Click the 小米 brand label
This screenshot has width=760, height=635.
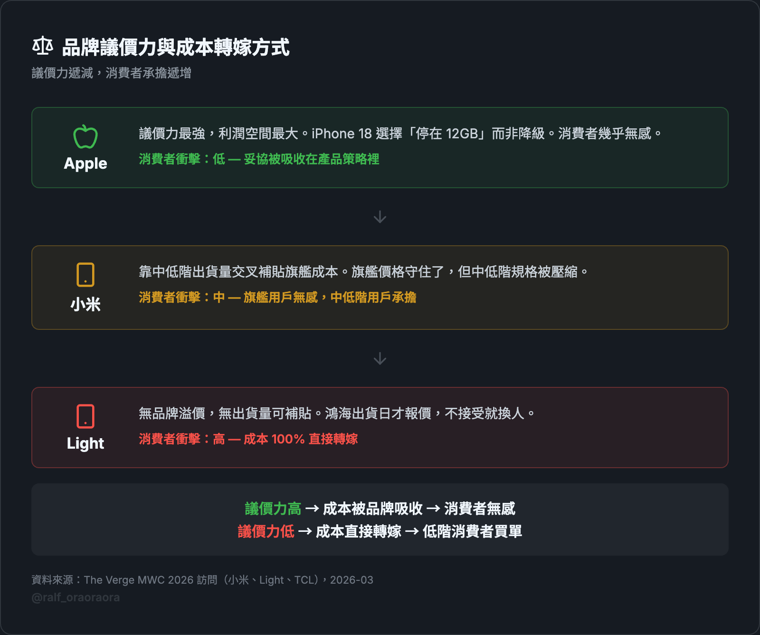(85, 304)
